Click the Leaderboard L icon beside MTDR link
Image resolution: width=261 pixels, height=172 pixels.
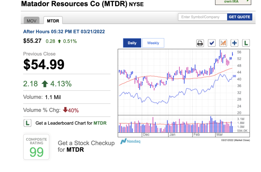click(x=28, y=123)
